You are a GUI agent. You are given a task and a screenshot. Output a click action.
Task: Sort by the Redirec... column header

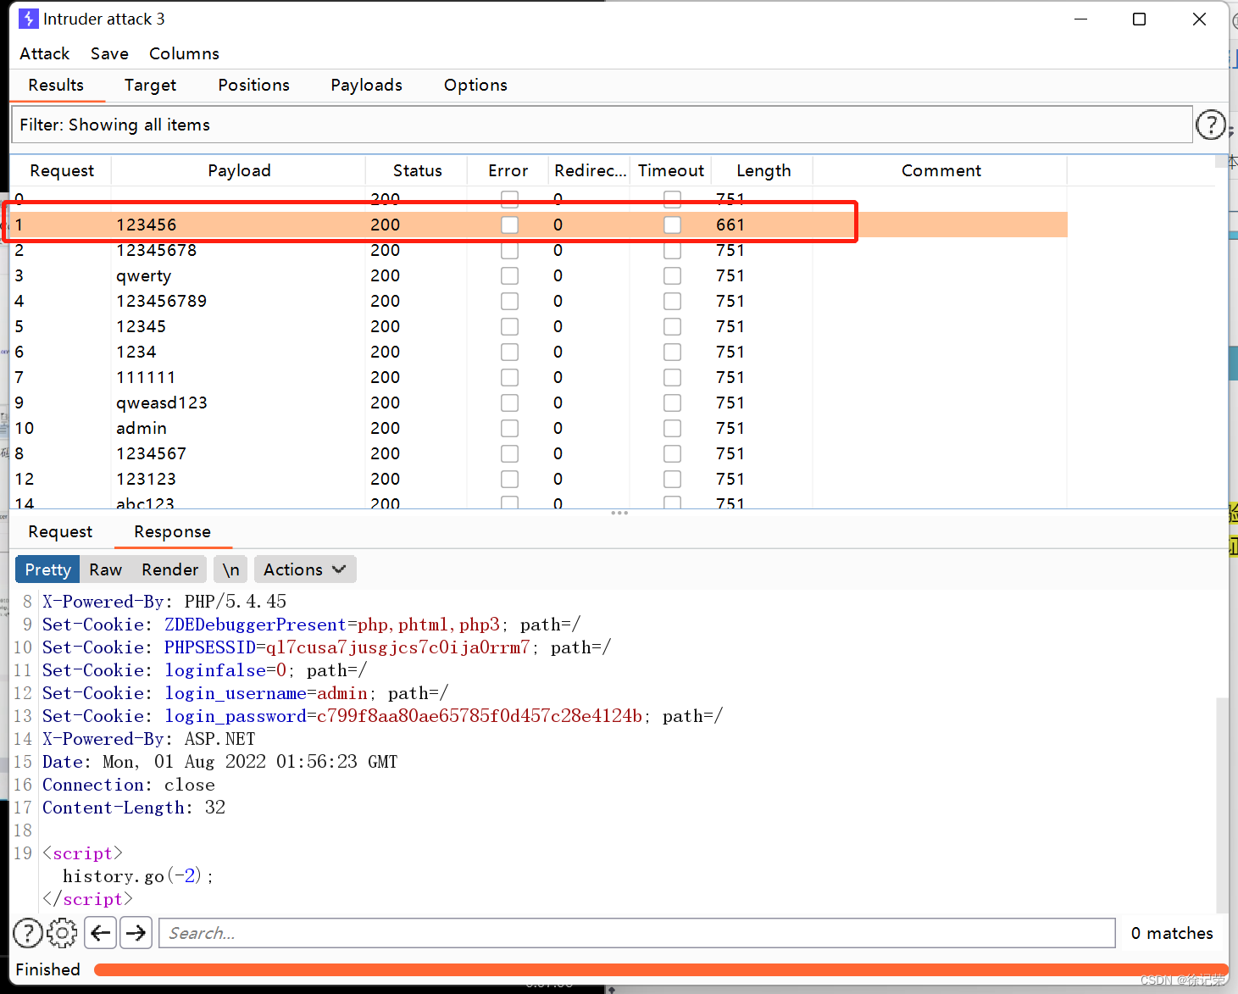click(x=590, y=170)
